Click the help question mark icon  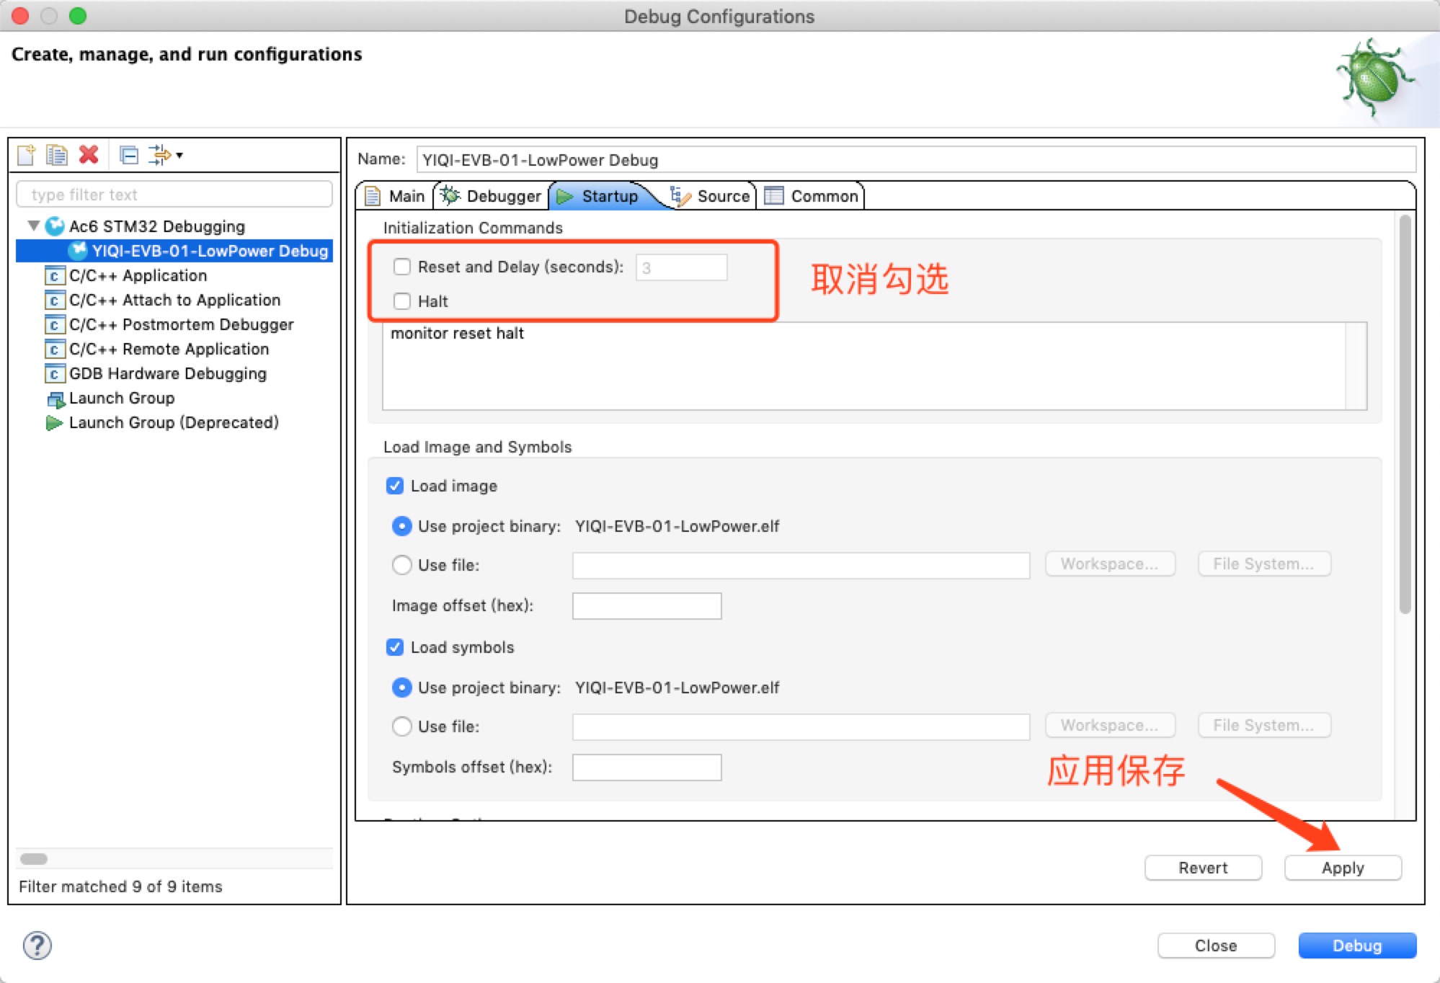coord(37,946)
